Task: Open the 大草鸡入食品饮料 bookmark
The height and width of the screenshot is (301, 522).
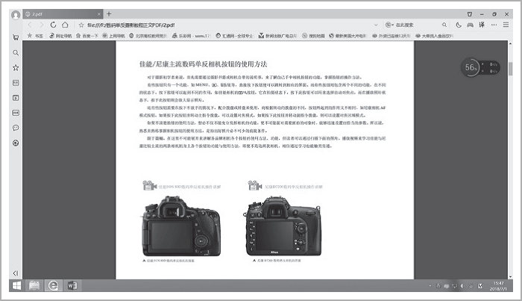Action: tap(434, 36)
